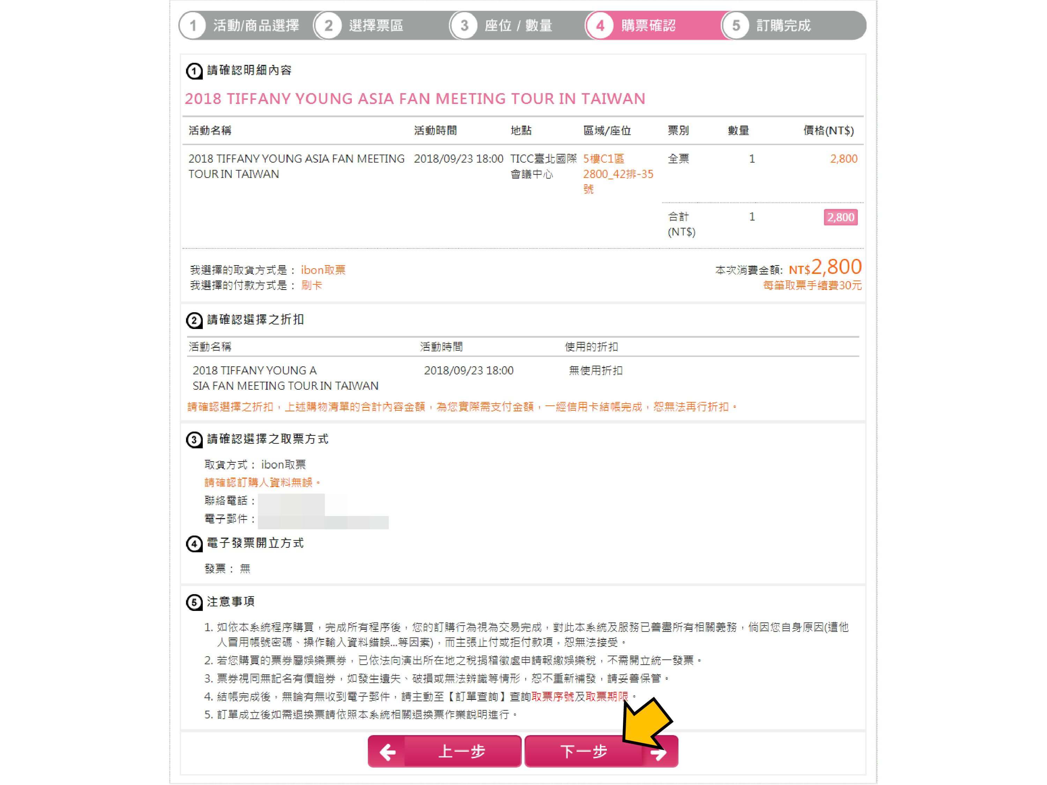Click the 上一步 button to go back
Screen dimensions: 1047x785
point(445,752)
